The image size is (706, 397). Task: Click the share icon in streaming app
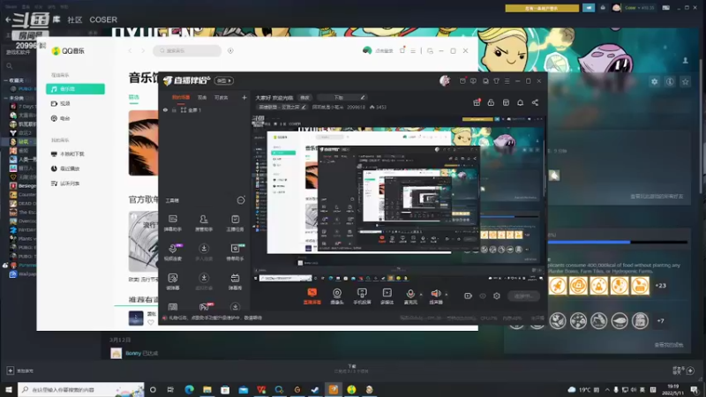[535, 102]
